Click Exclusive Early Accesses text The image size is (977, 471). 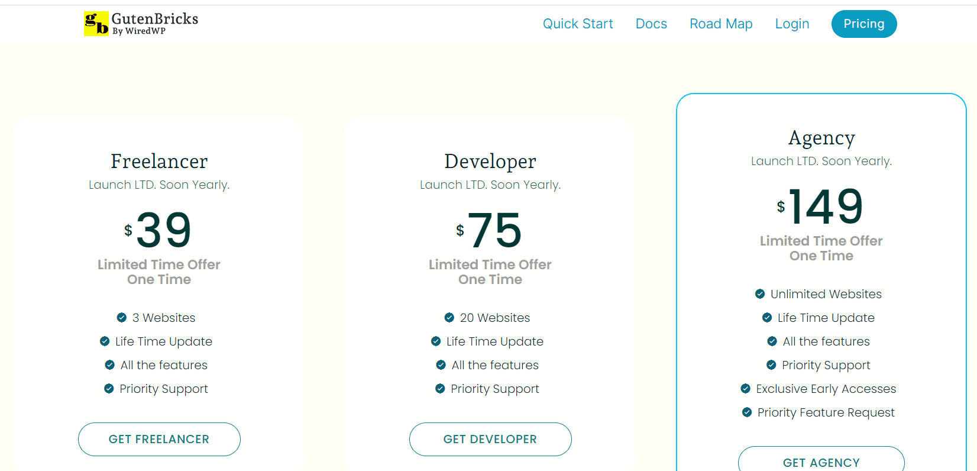point(826,389)
